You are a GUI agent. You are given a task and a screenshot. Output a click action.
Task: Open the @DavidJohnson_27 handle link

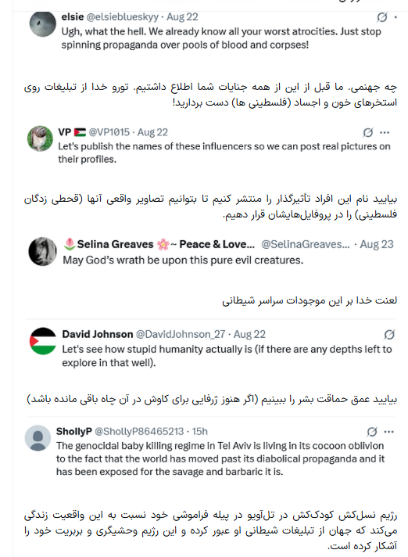tap(181, 334)
